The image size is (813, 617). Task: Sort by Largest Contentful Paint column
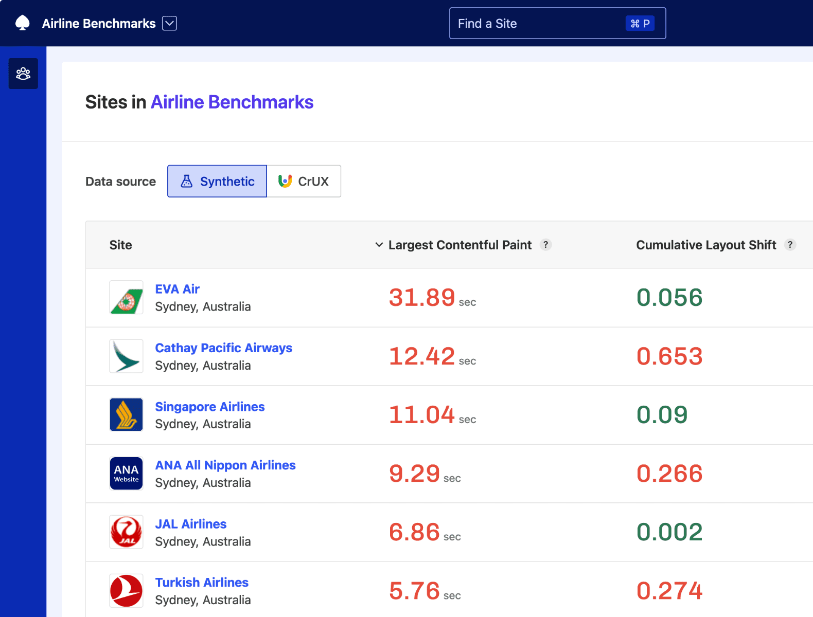459,245
